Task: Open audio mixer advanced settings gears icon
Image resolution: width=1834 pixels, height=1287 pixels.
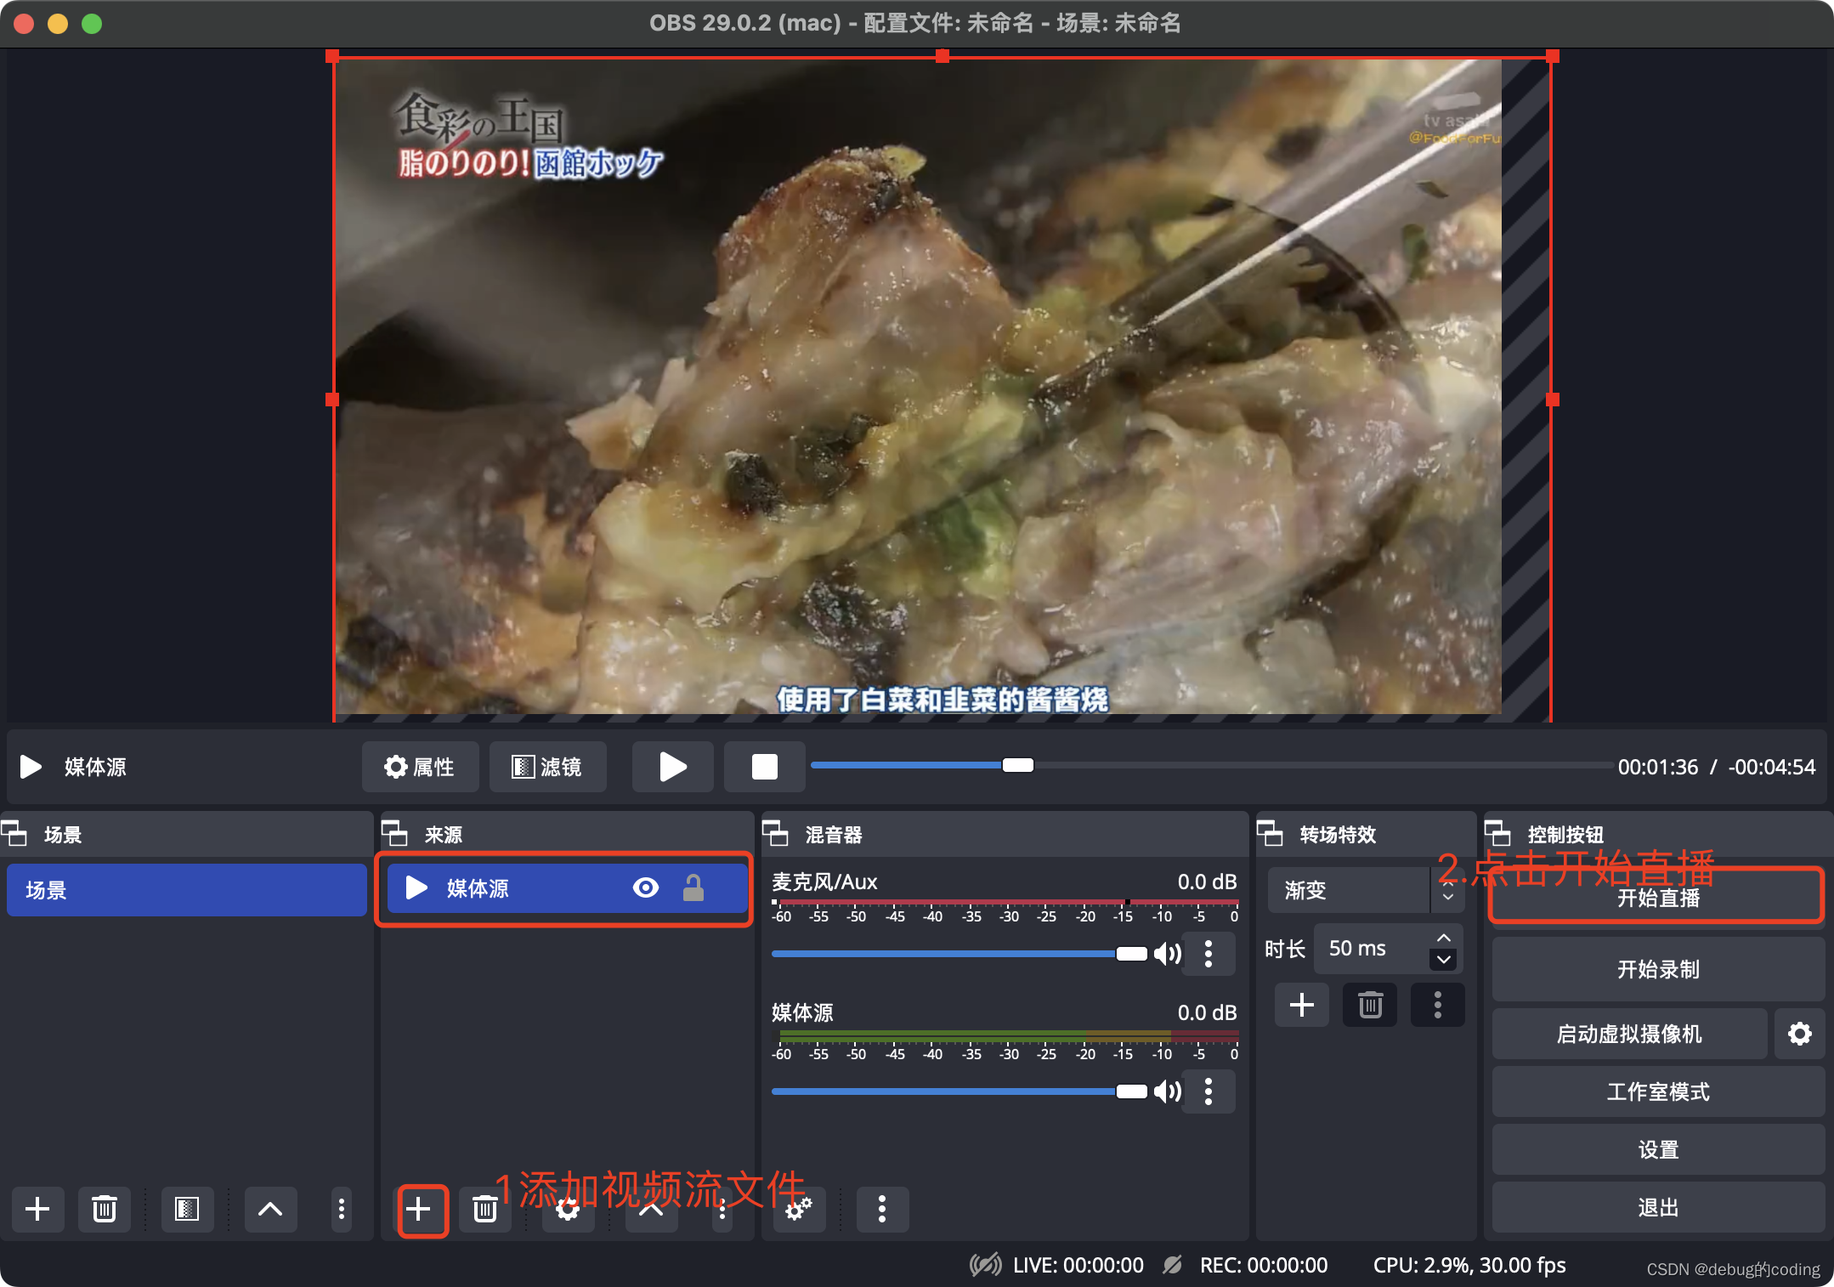Action: point(798,1209)
